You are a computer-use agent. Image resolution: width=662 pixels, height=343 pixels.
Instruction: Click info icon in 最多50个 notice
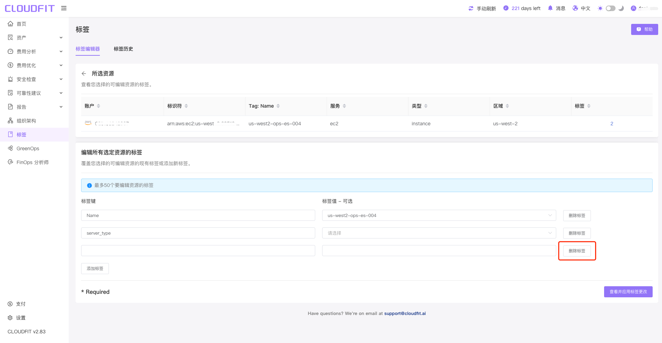click(x=89, y=186)
